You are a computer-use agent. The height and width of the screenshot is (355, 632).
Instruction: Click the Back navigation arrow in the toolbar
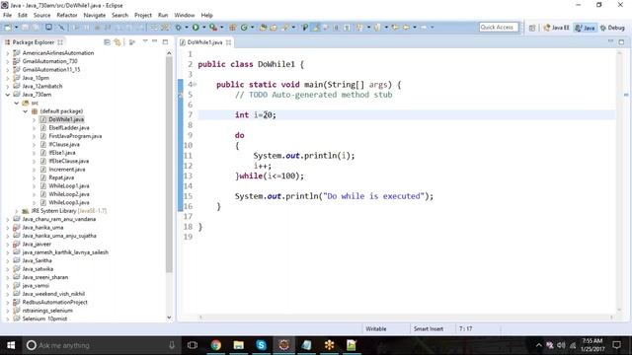406,28
